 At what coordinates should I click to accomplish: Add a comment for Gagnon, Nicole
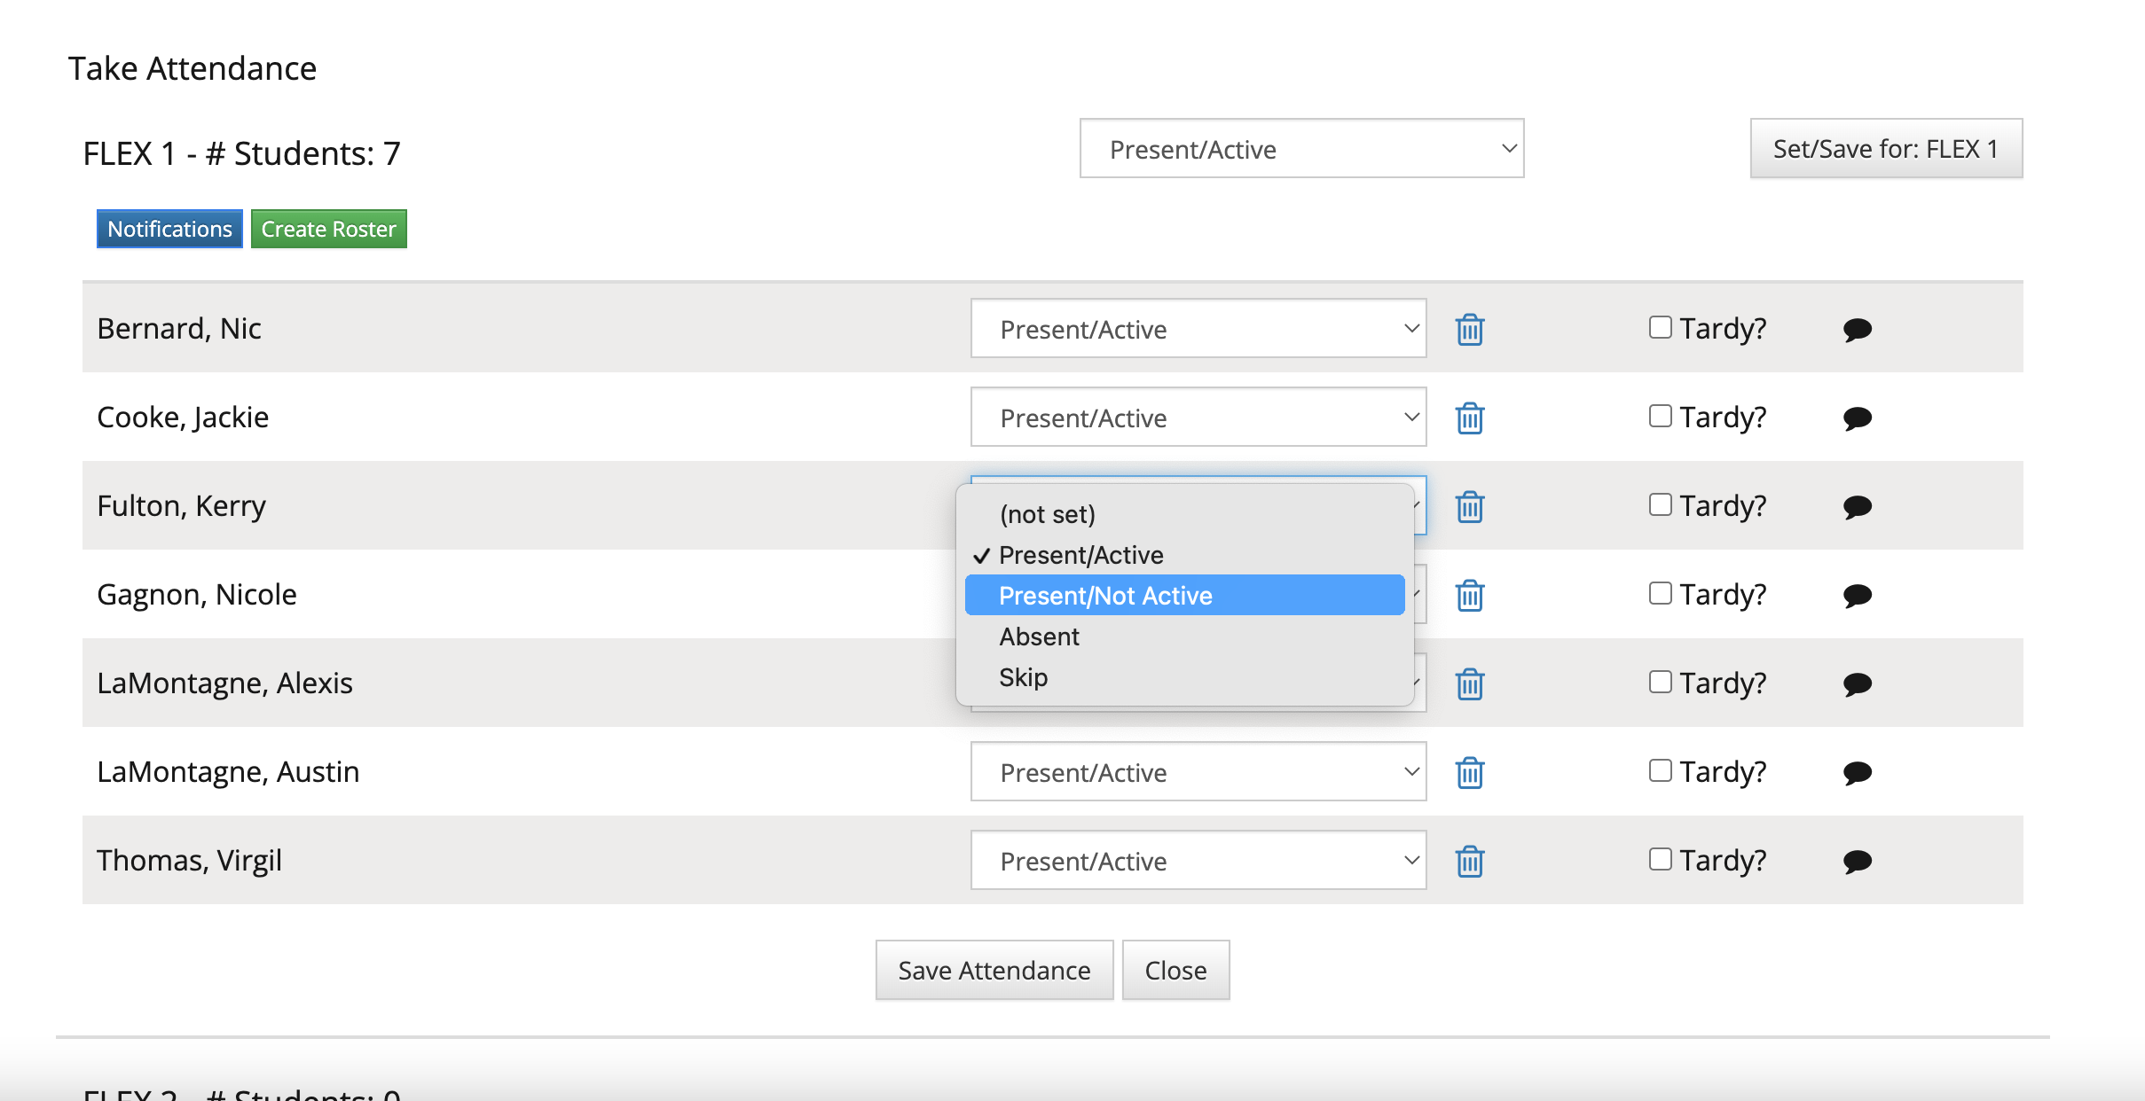tap(1858, 595)
